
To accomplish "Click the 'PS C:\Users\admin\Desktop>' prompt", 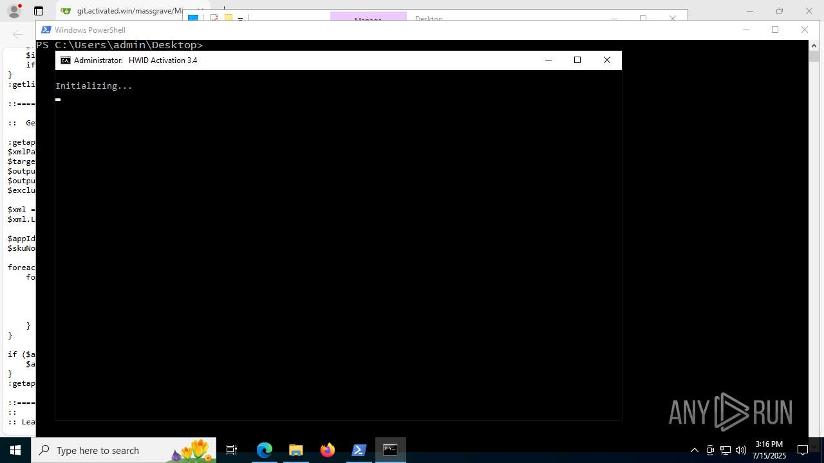I will click(120, 45).
